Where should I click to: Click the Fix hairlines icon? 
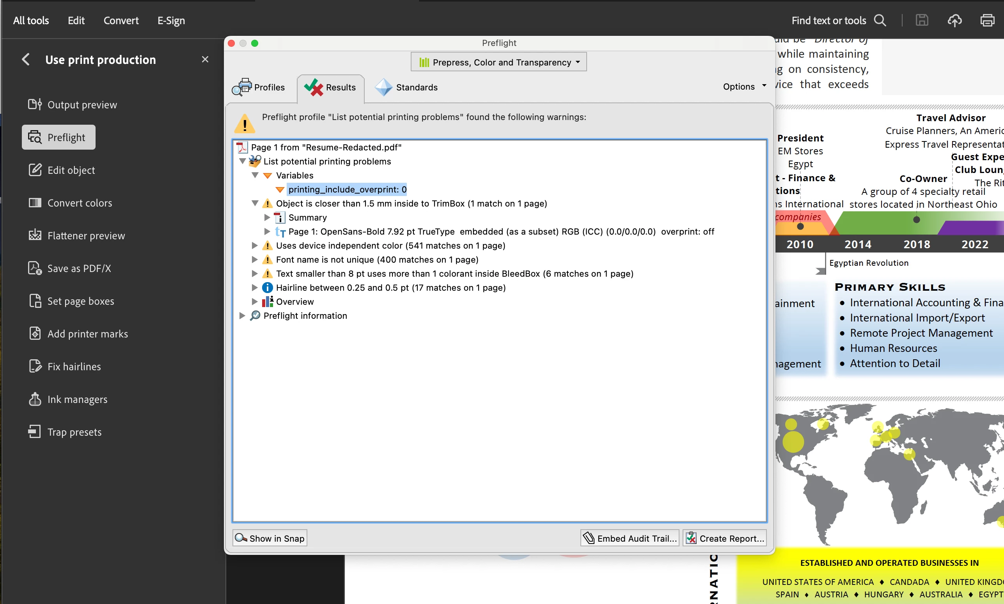coord(35,366)
